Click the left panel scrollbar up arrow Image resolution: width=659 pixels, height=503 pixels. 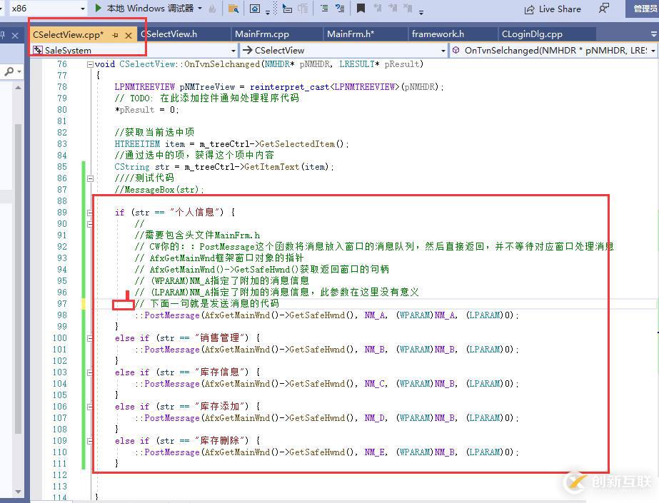pos(18,87)
